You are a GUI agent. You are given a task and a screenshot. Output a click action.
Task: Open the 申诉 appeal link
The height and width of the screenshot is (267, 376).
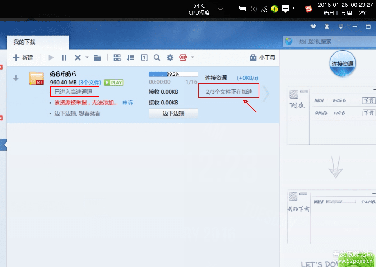click(128, 102)
